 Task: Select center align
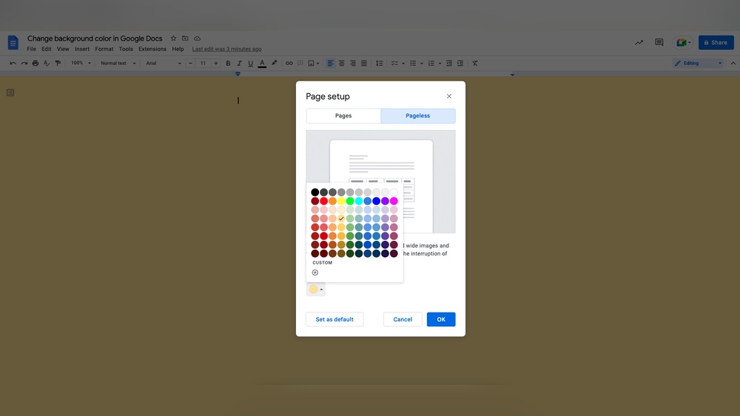point(342,63)
